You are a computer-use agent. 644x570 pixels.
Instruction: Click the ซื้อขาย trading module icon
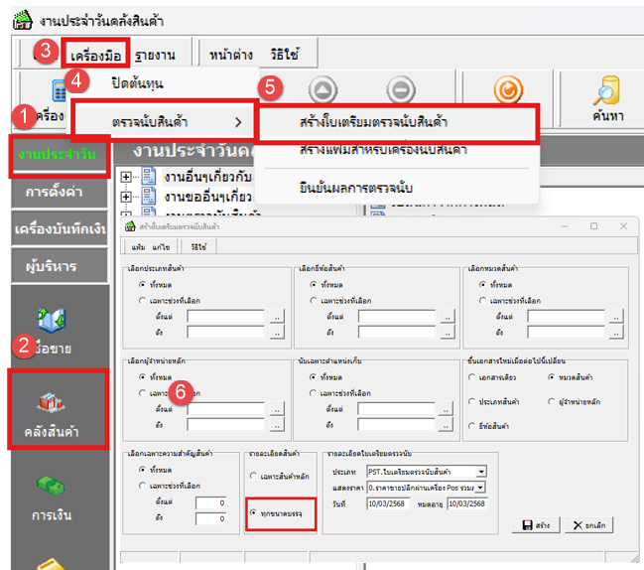(52, 324)
